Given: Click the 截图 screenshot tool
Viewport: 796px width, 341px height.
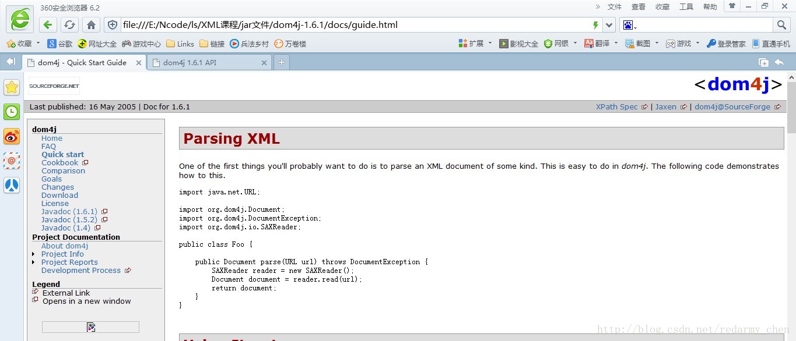Looking at the screenshot, I should click(x=638, y=44).
